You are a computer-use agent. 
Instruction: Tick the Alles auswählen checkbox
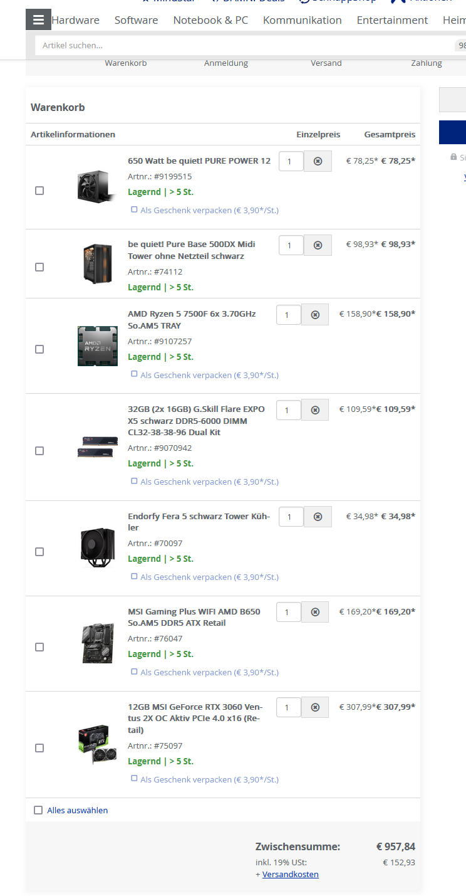pyautogui.click(x=38, y=810)
